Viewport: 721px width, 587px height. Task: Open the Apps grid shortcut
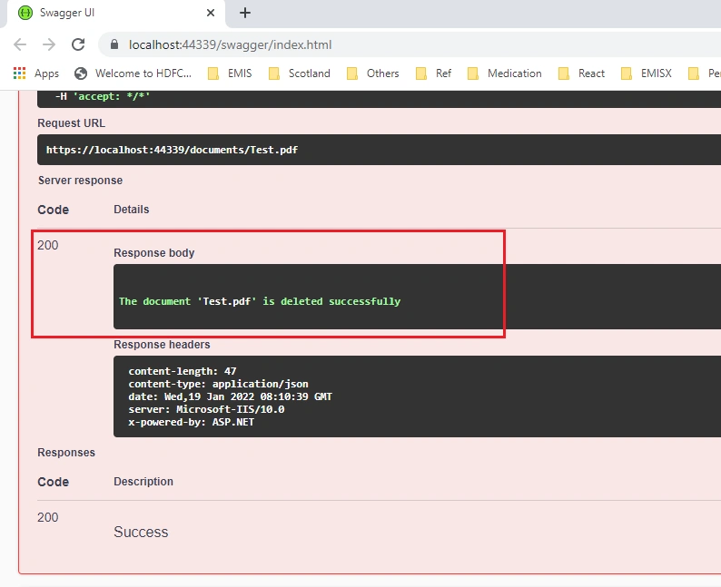tap(35, 73)
